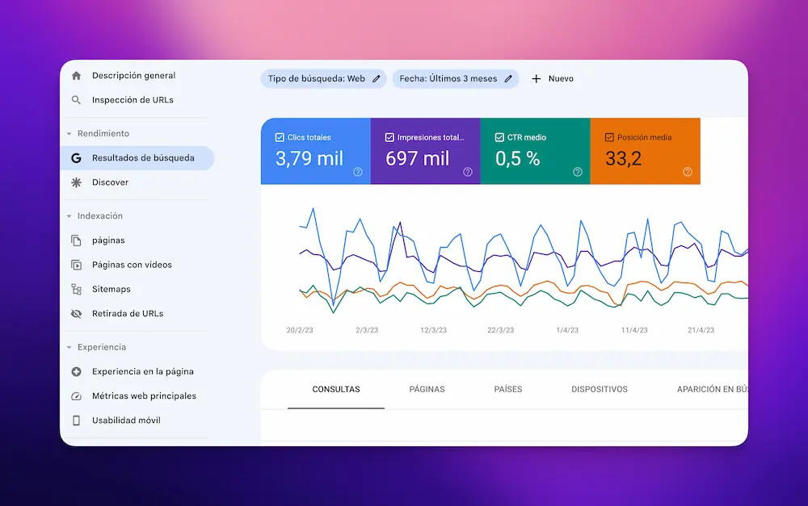Toggle the CTR medio checkbox
The width and height of the screenshot is (808, 506).
coord(499,138)
